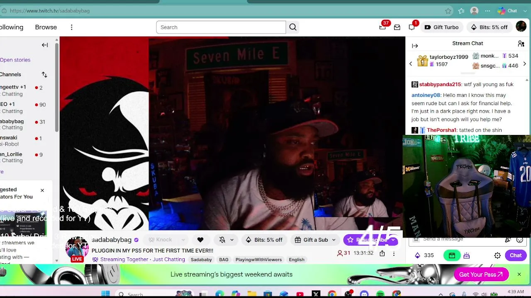Open the sadababybag avatar with LIVE badge

click(77, 249)
